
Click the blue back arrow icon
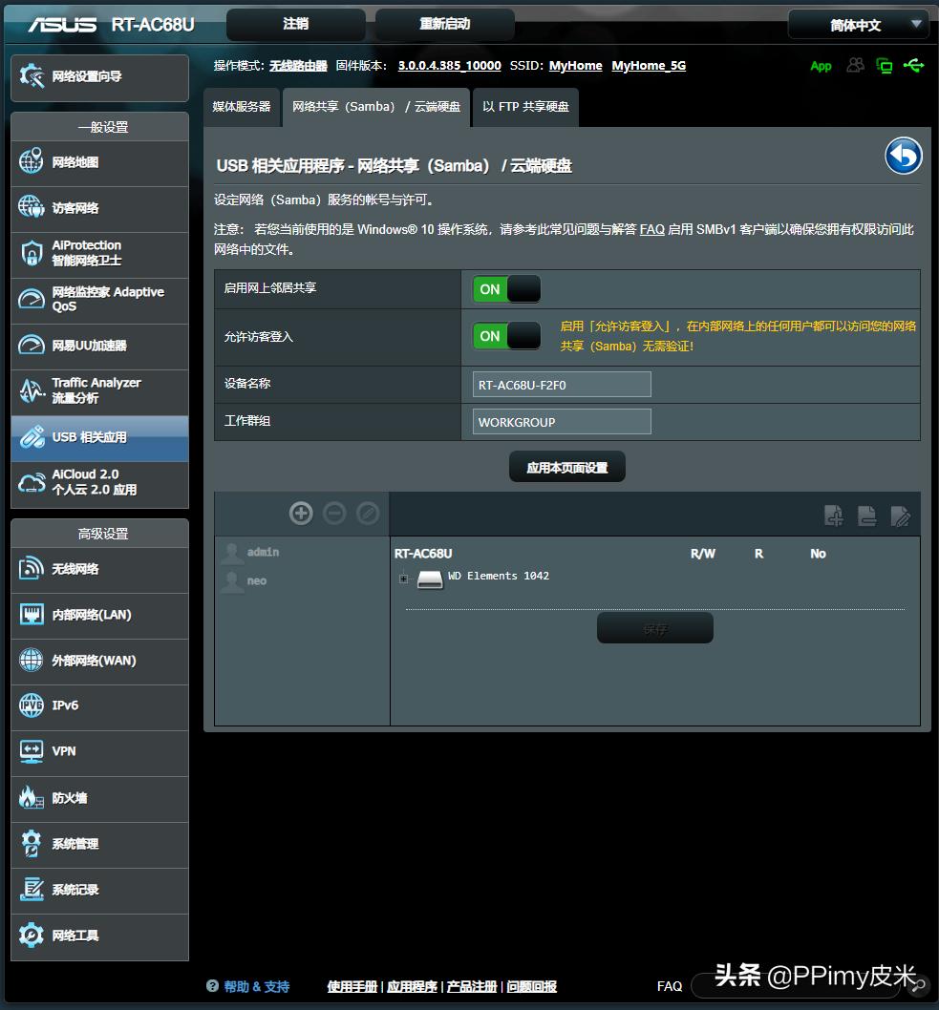(x=903, y=157)
